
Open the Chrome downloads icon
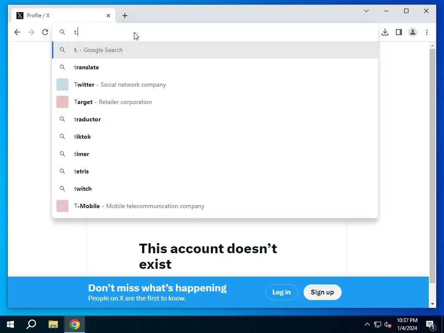[x=385, y=32]
